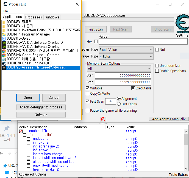
Task: Click the Network button
Action: coord(41,115)
